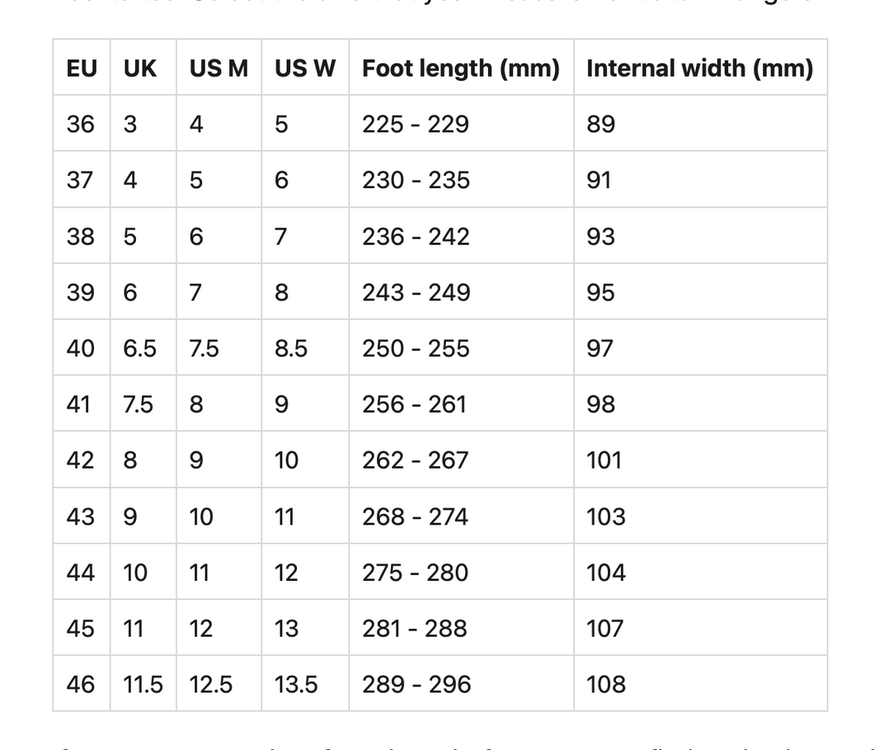Select the internal width 103 cell
This screenshot has width=879, height=750.
click(x=605, y=517)
